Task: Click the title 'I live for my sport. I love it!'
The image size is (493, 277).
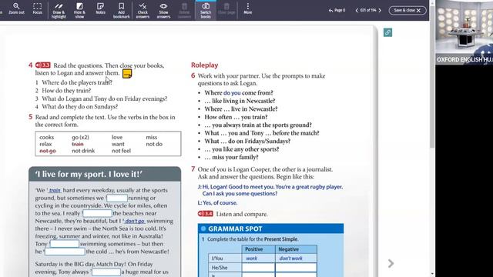Action: tap(89, 175)
